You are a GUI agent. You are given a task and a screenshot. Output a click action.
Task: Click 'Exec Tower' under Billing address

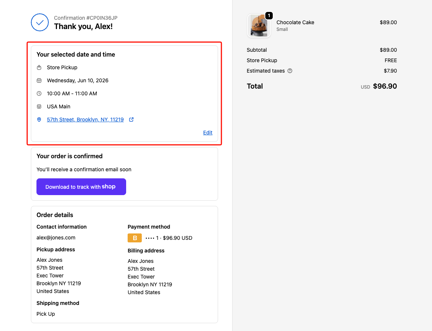(141, 277)
